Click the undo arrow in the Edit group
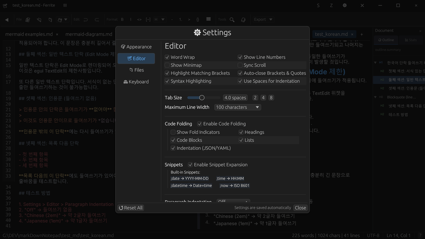The width and height of the screenshot is (425, 239). coord(85,20)
